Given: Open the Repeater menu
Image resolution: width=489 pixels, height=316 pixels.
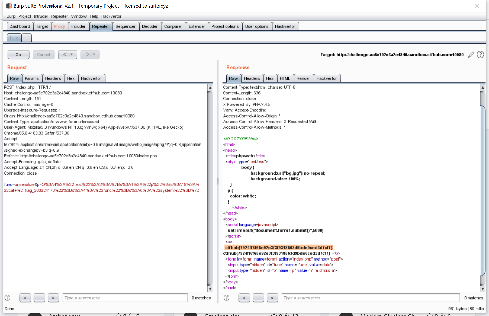Looking at the screenshot, I should click(x=59, y=16).
